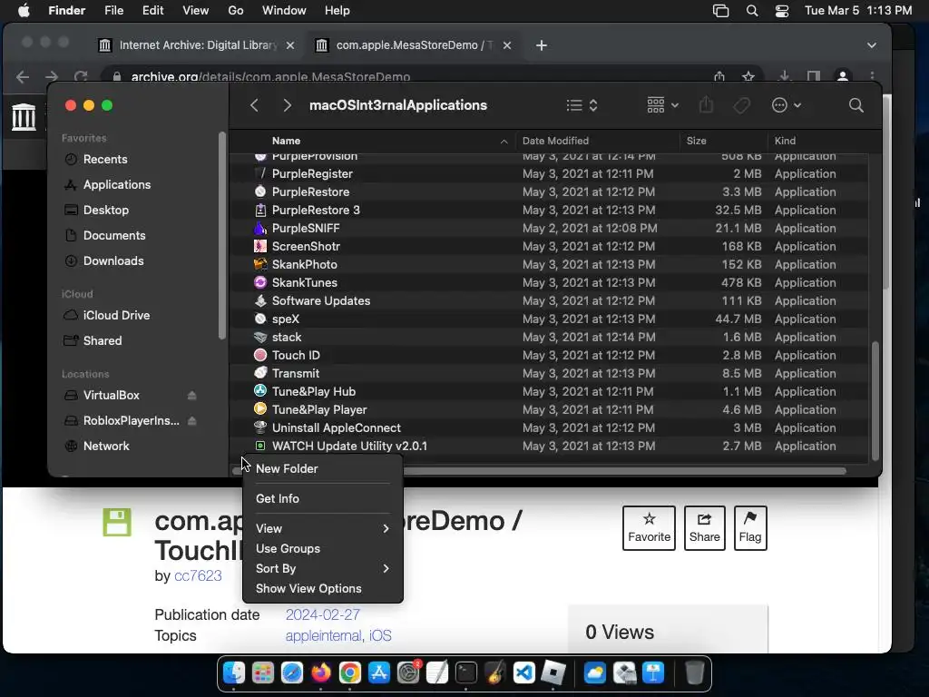Click the Share button on the archive page

(x=704, y=528)
